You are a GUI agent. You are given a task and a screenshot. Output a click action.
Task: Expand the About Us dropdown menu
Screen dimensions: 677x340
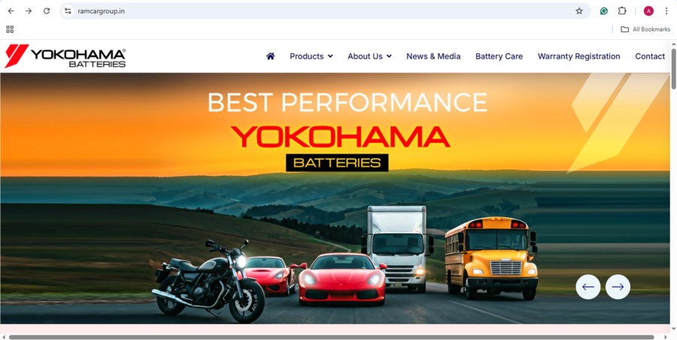tap(369, 56)
